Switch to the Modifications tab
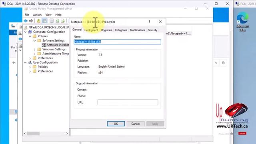Screen dimensions: 256x144 (138, 30)
